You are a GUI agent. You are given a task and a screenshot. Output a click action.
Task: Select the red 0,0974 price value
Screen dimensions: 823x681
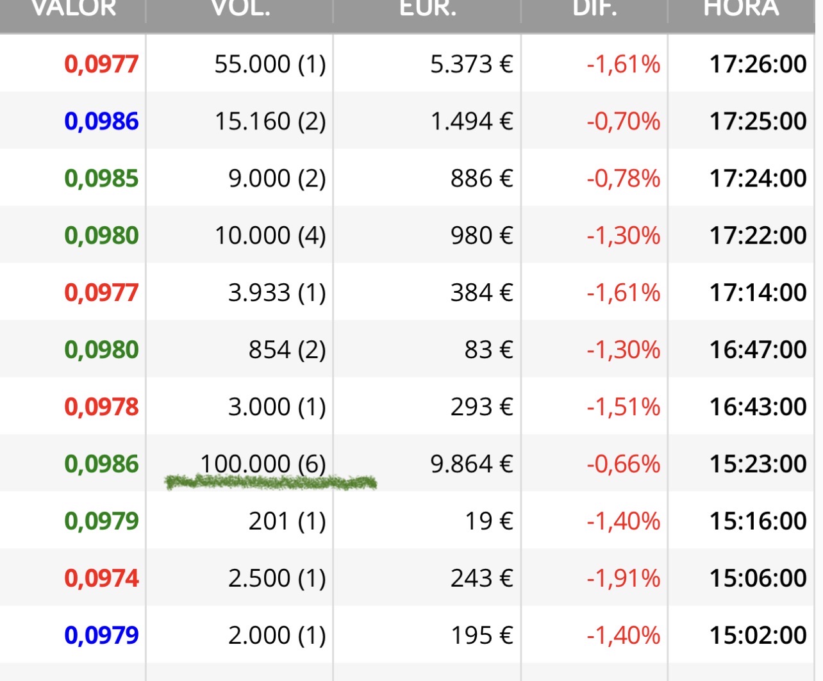click(x=101, y=578)
